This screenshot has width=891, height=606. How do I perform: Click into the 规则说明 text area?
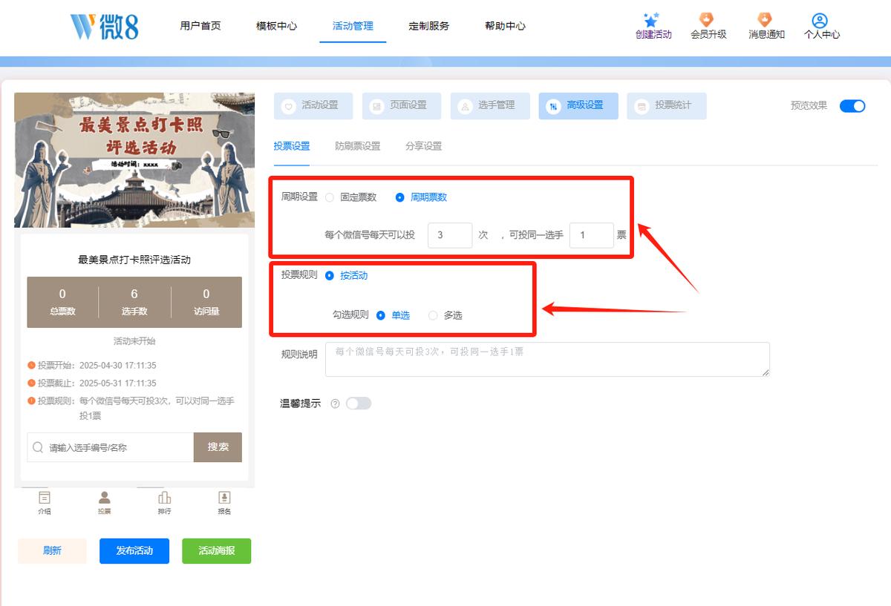coord(547,359)
